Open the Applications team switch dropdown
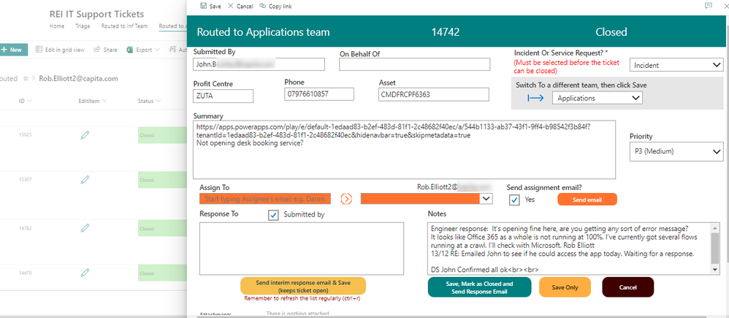The image size is (729, 318). point(598,98)
